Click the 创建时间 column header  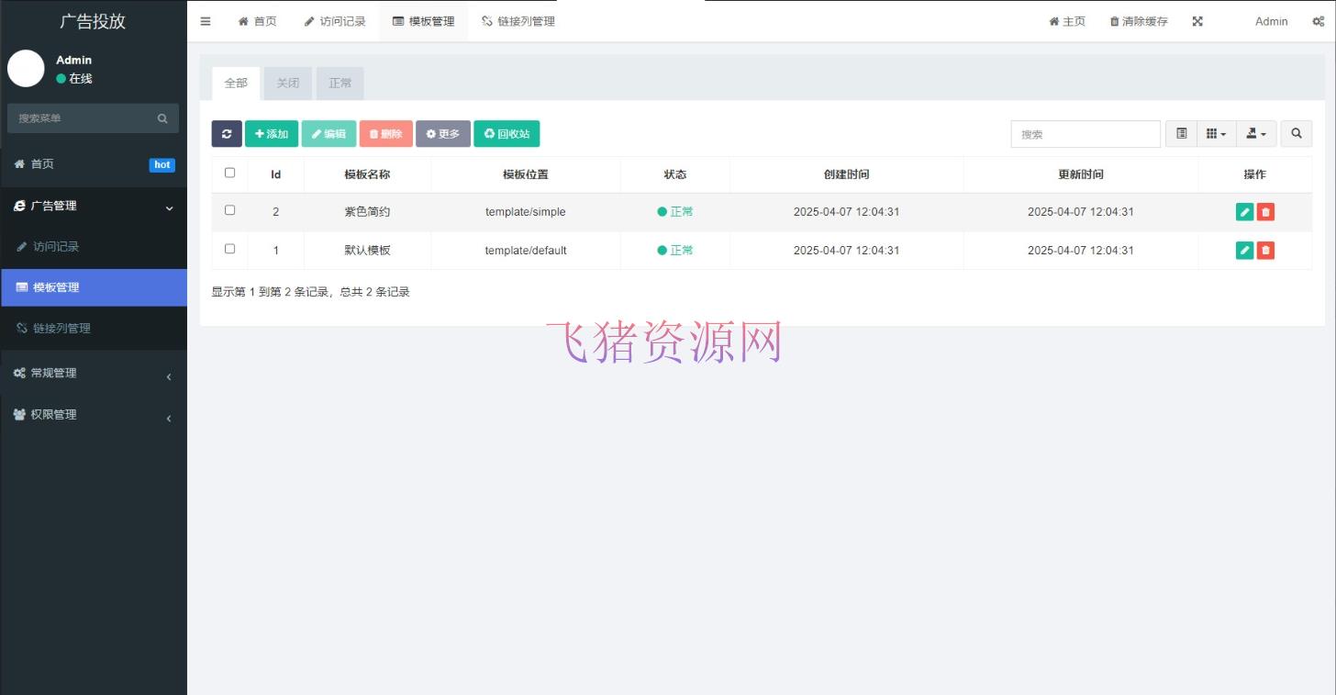[846, 174]
